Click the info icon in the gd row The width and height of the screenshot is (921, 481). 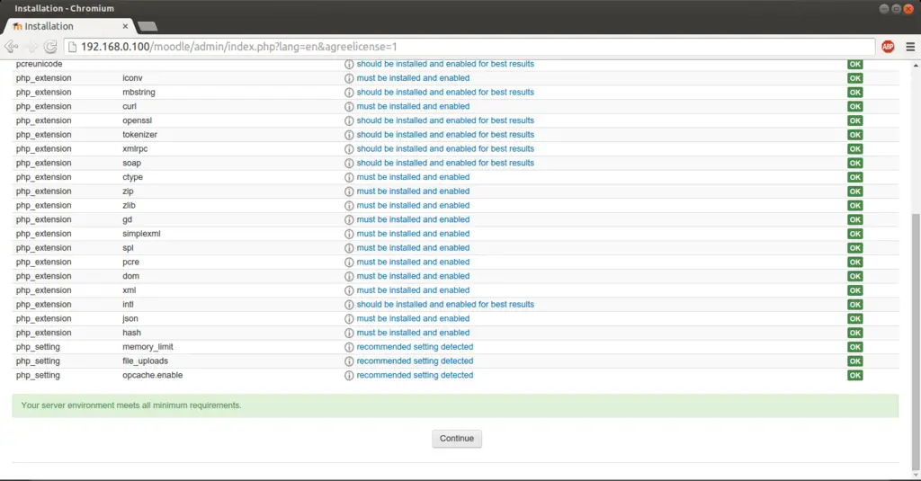349,219
